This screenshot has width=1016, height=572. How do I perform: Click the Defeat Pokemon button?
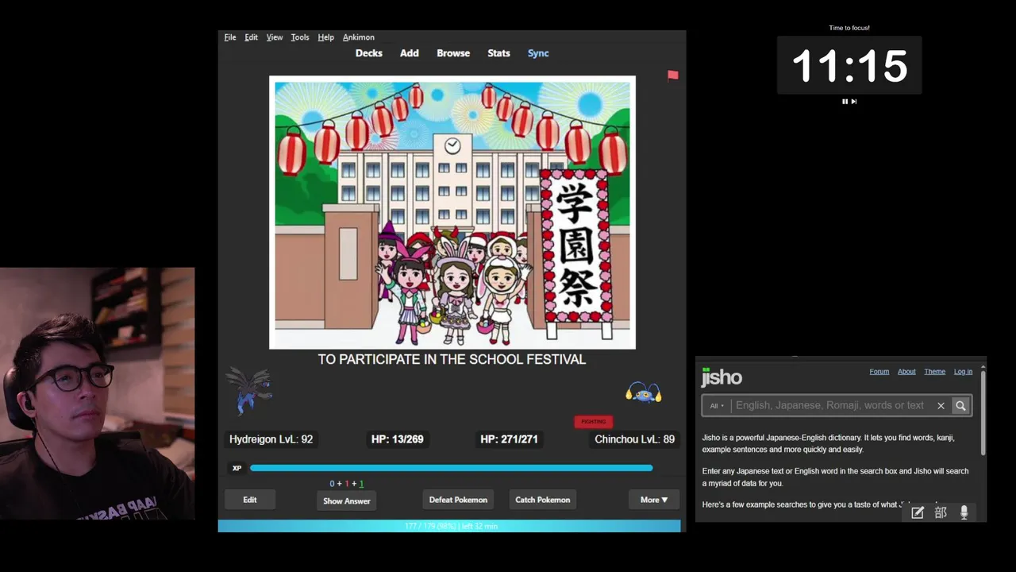tap(458, 500)
